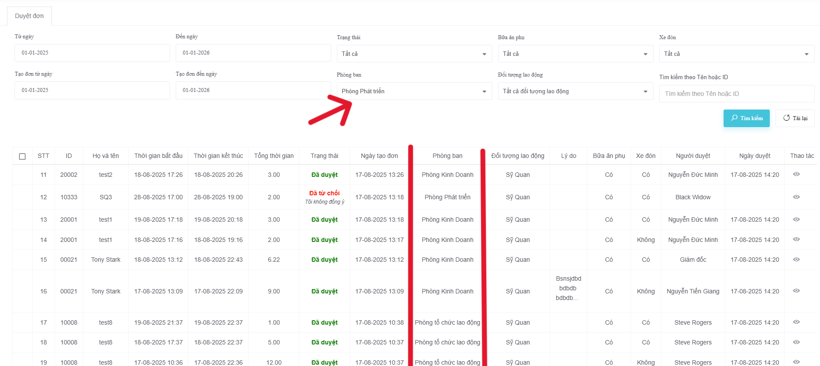This screenshot has width=820, height=366.
Task: Open the Bữa ăn phụ dropdown
Action: pos(575,54)
